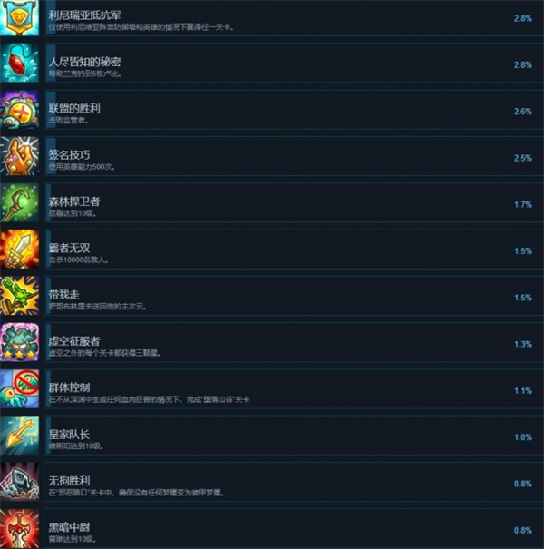544x549 pixels.
Task: Click the goblin hammer 带我走 icon
Action: point(20,296)
